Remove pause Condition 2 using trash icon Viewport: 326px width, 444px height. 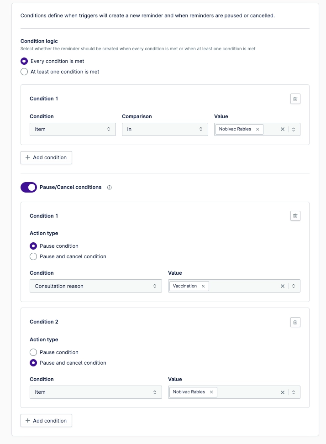tap(295, 322)
